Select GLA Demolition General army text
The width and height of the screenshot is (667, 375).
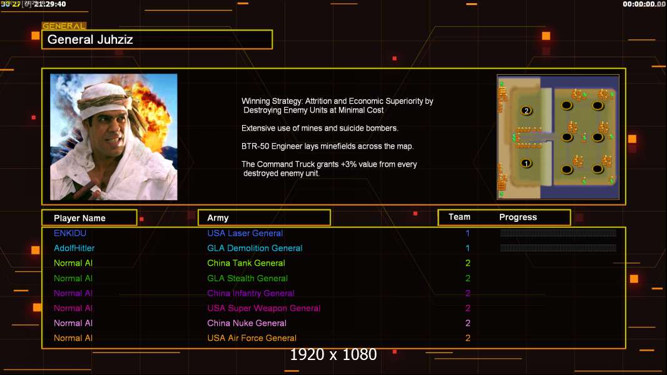(x=255, y=248)
